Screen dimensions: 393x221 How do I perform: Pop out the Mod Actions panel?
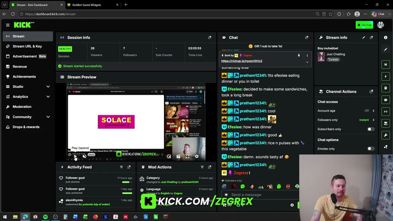209,167
